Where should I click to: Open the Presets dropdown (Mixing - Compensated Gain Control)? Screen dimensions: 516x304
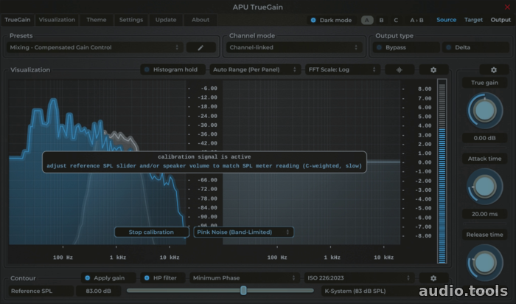click(x=95, y=47)
